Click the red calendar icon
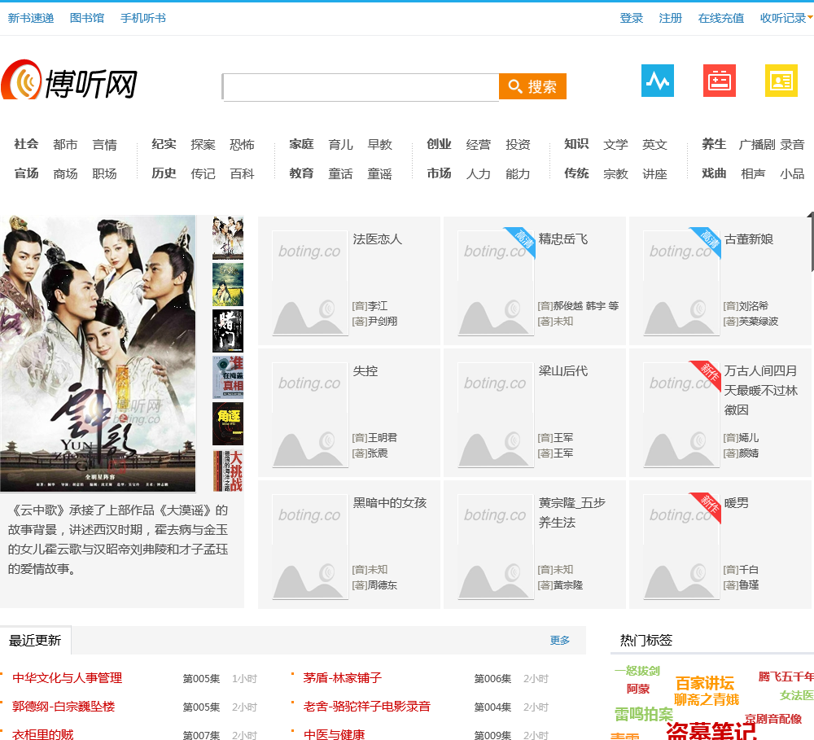This screenshot has width=814, height=740. pos(719,81)
